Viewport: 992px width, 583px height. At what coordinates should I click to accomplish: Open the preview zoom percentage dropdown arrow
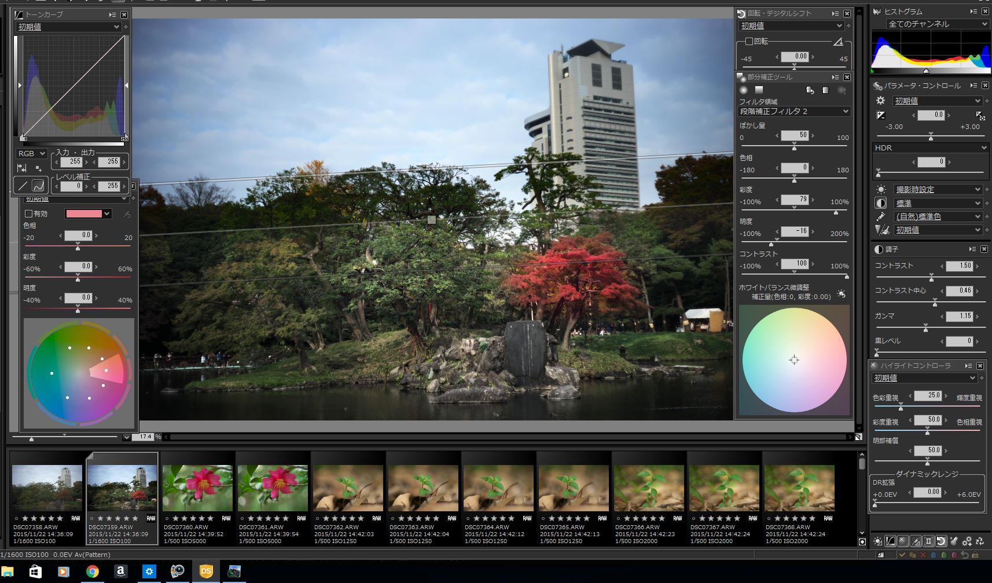coord(127,437)
